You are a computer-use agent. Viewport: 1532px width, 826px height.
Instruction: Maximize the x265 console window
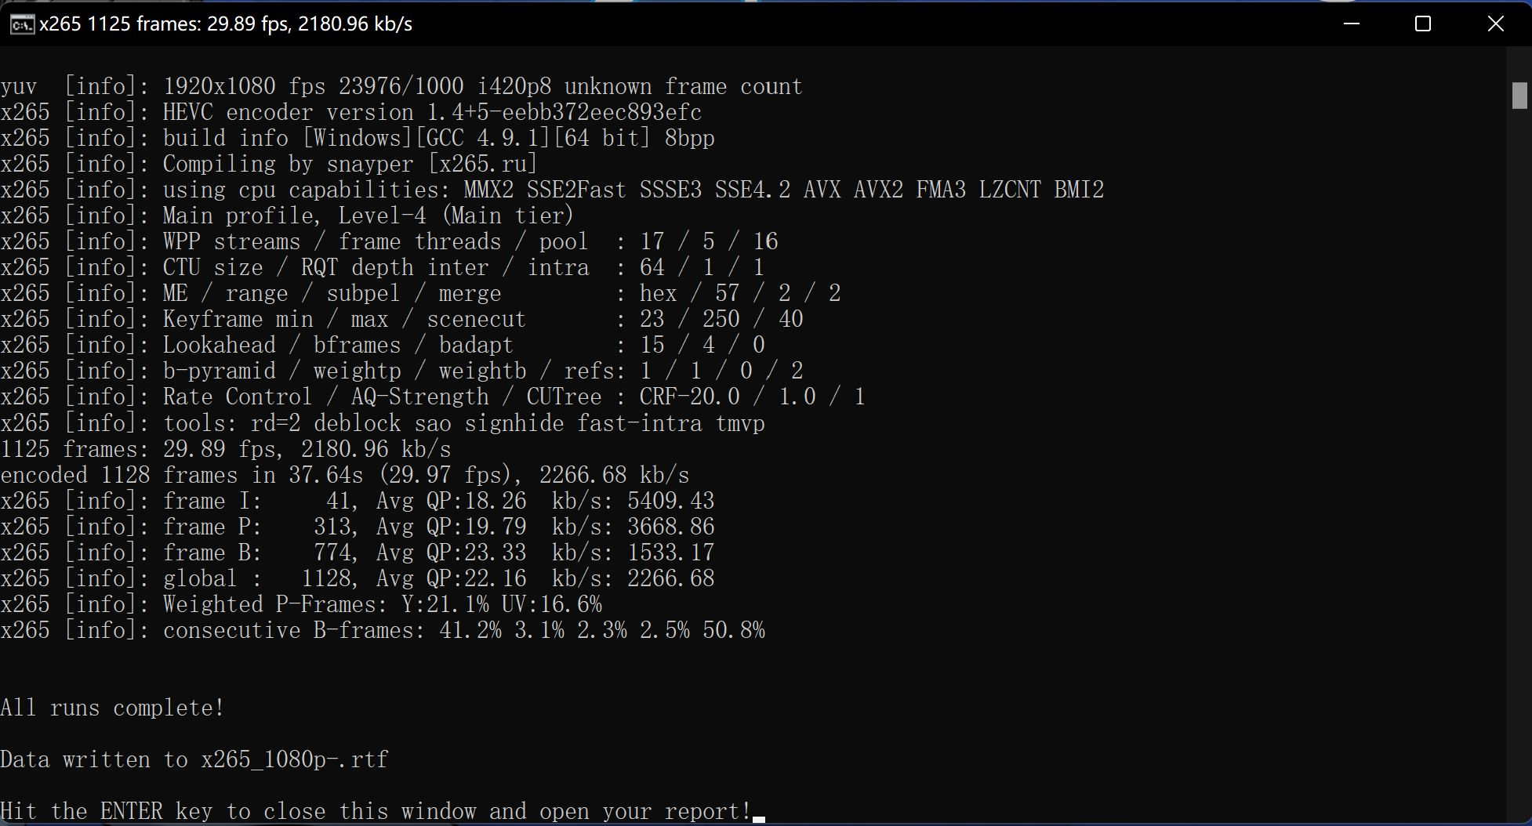pyautogui.click(x=1422, y=24)
